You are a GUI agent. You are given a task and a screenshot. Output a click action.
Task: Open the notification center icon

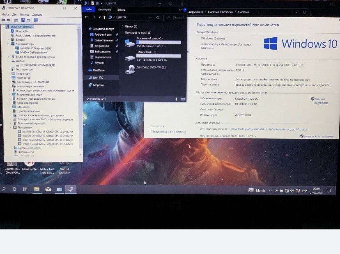tap(329, 190)
